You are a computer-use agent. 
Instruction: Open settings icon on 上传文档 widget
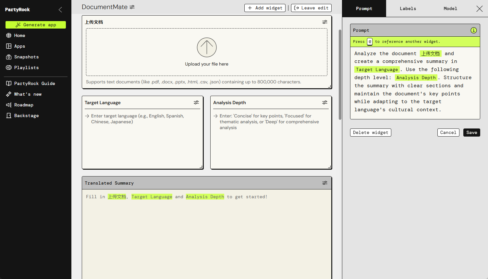pyautogui.click(x=324, y=22)
